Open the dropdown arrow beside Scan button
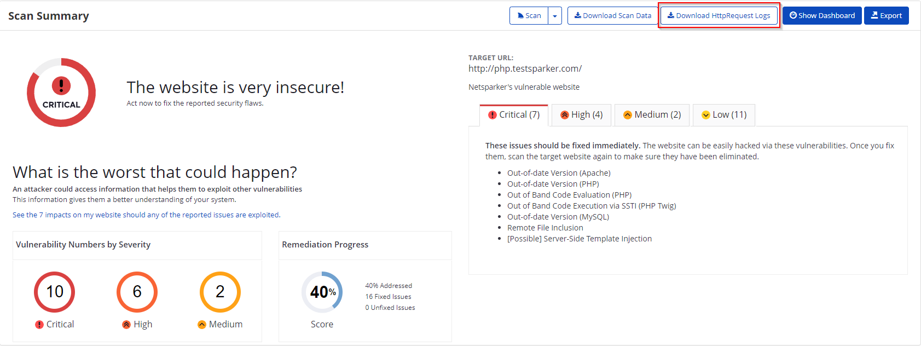This screenshot has width=921, height=346. [x=555, y=16]
